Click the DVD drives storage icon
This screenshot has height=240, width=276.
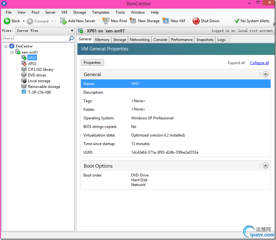[24, 75]
